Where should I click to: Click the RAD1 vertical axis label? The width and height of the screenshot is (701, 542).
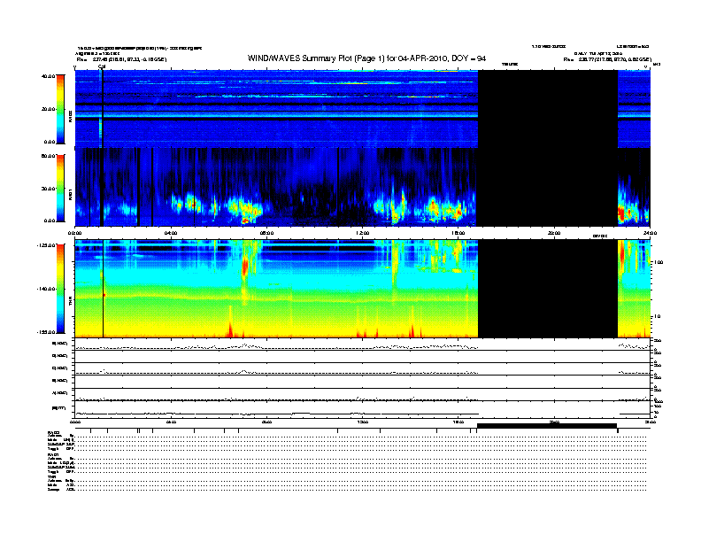pyautogui.click(x=70, y=194)
